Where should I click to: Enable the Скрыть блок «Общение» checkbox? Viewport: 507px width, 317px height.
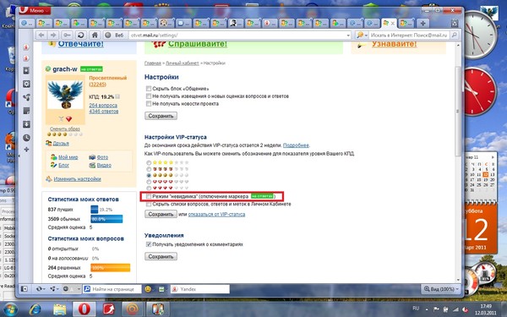tap(149, 88)
